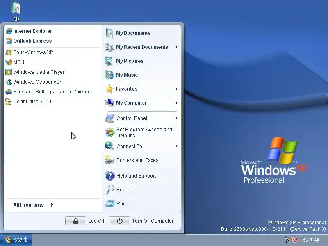Click the MSN butterfly icon

[9, 62]
